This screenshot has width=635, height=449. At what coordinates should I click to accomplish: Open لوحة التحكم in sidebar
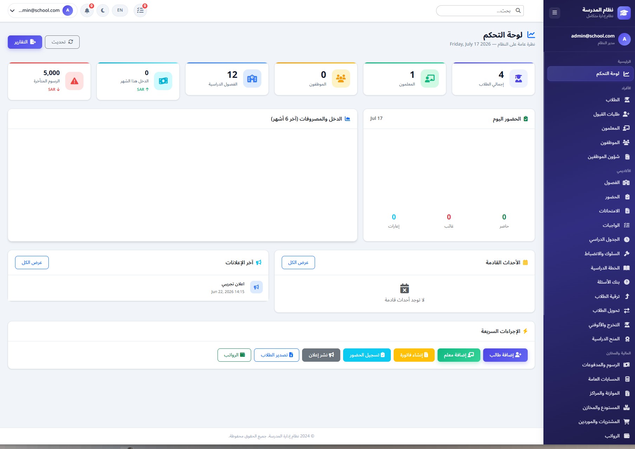pos(590,74)
